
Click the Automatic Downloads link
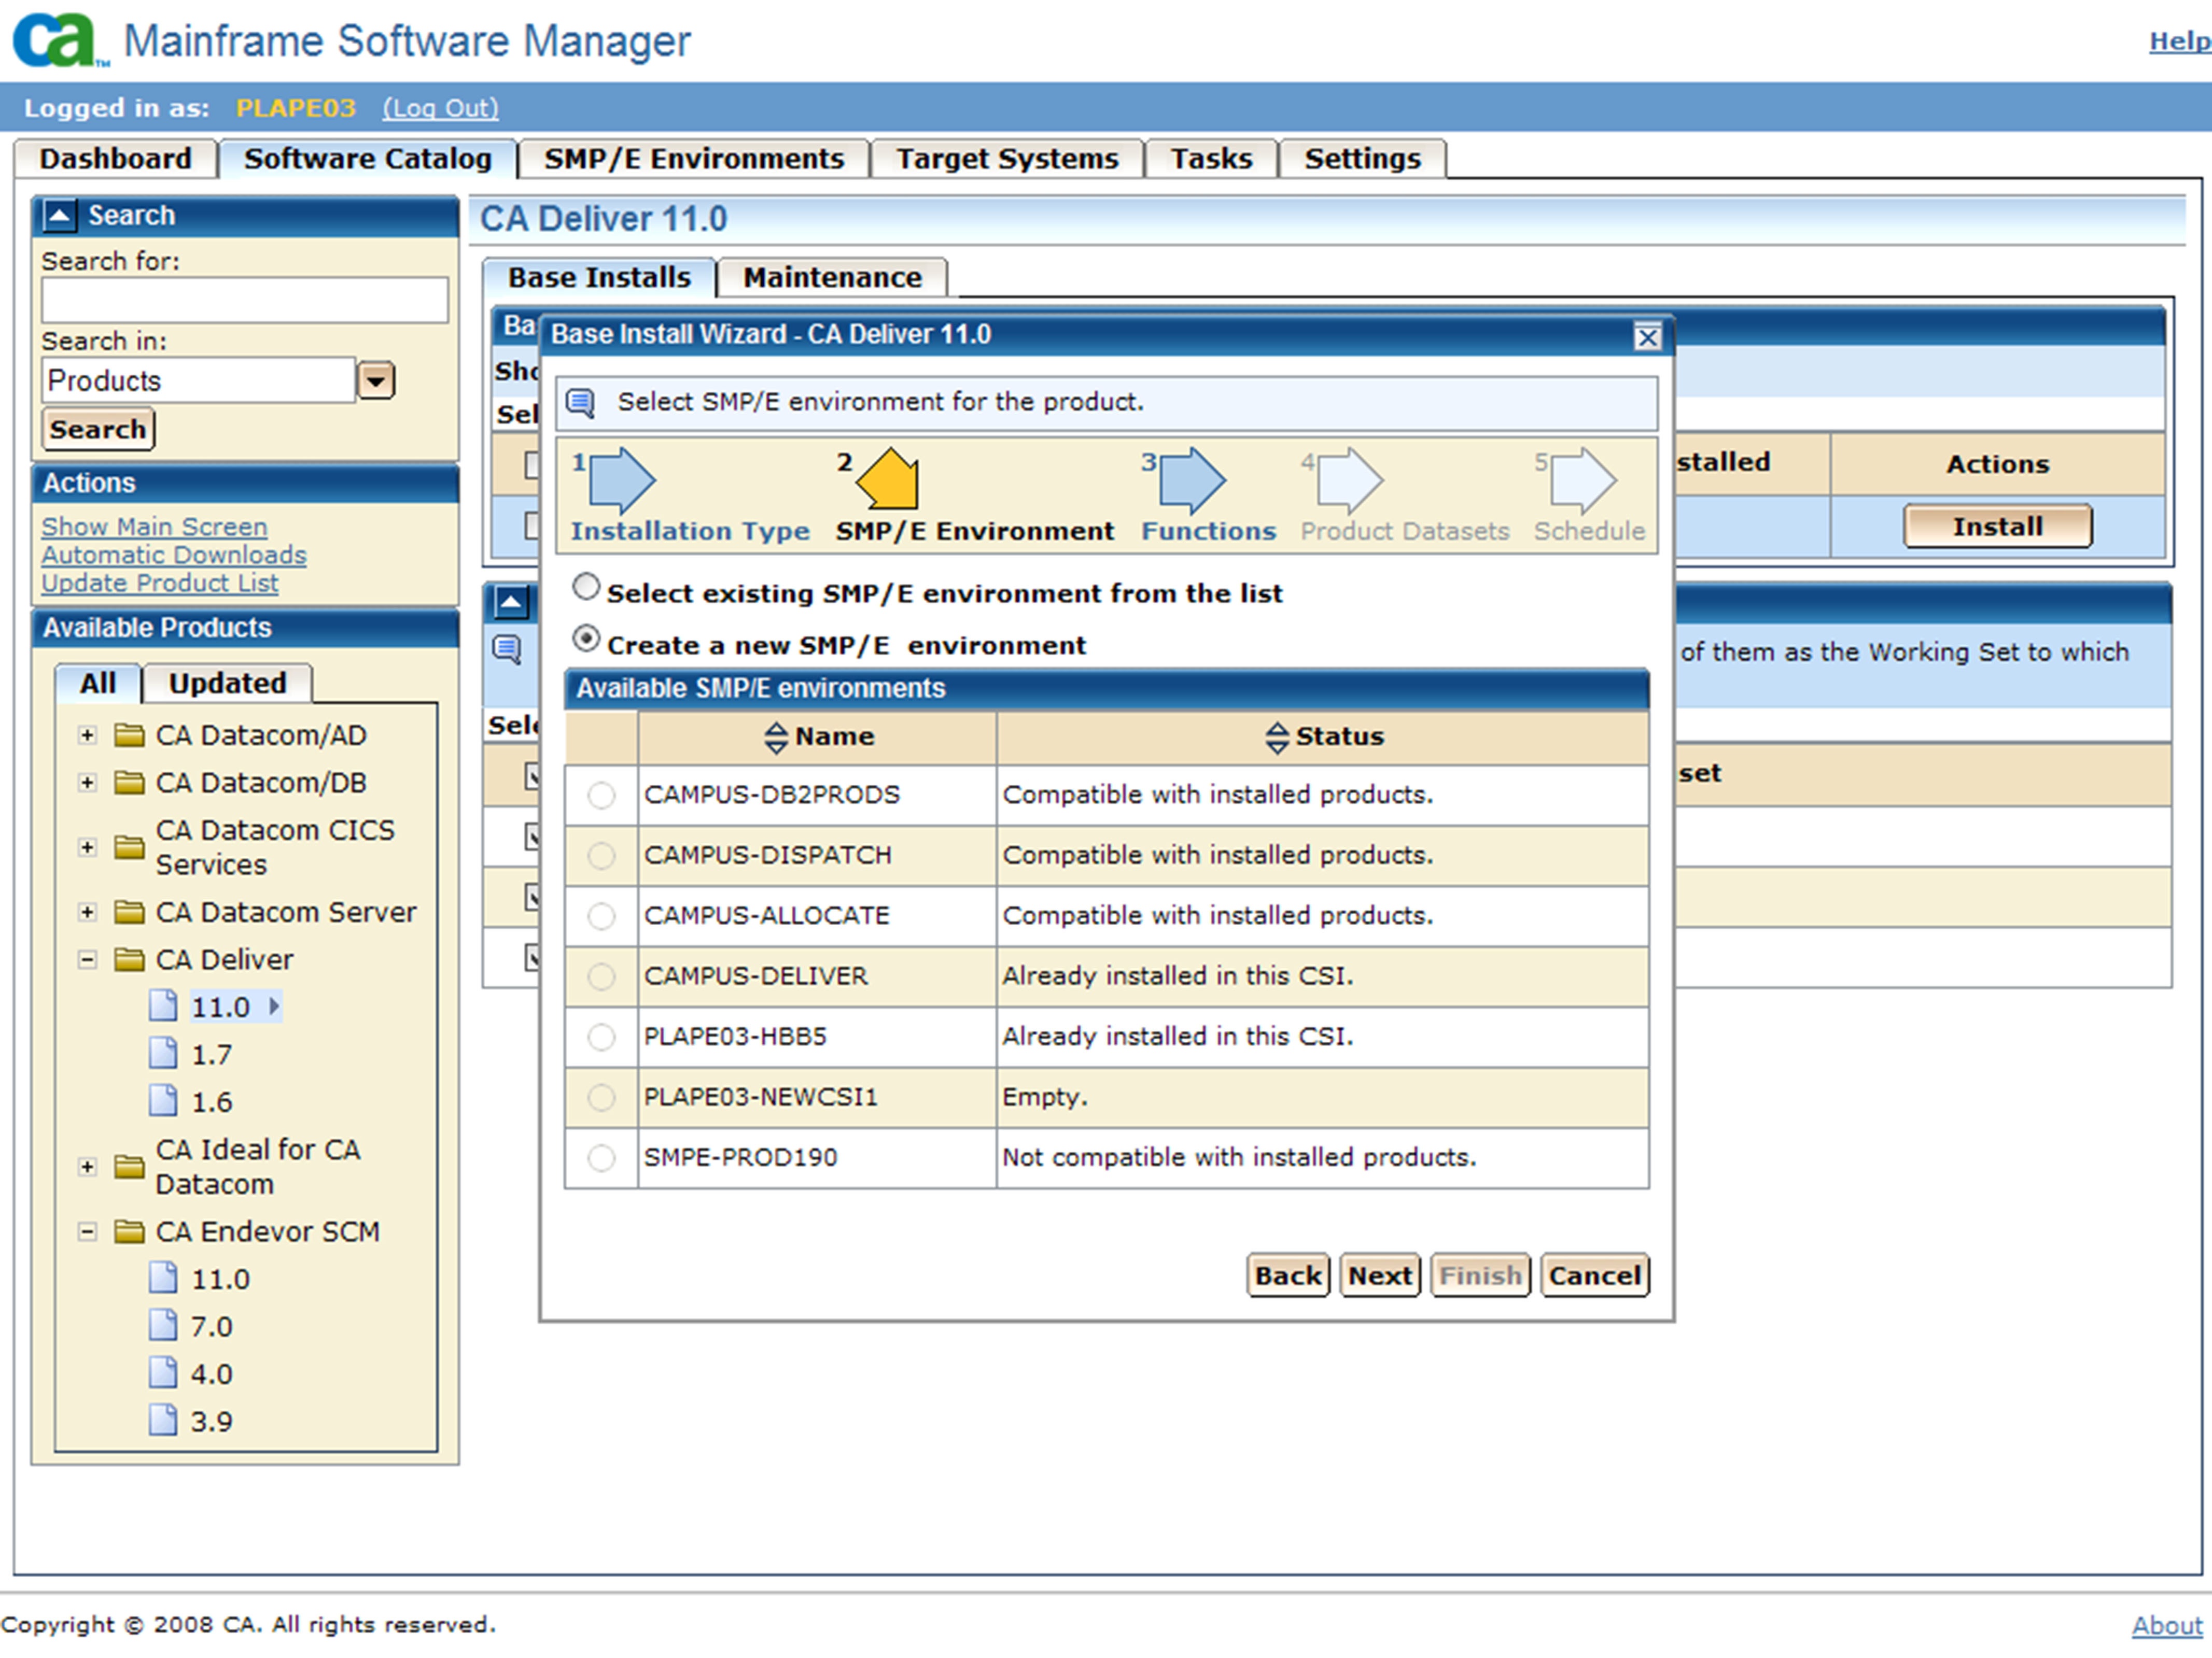(x=174, y=555)
